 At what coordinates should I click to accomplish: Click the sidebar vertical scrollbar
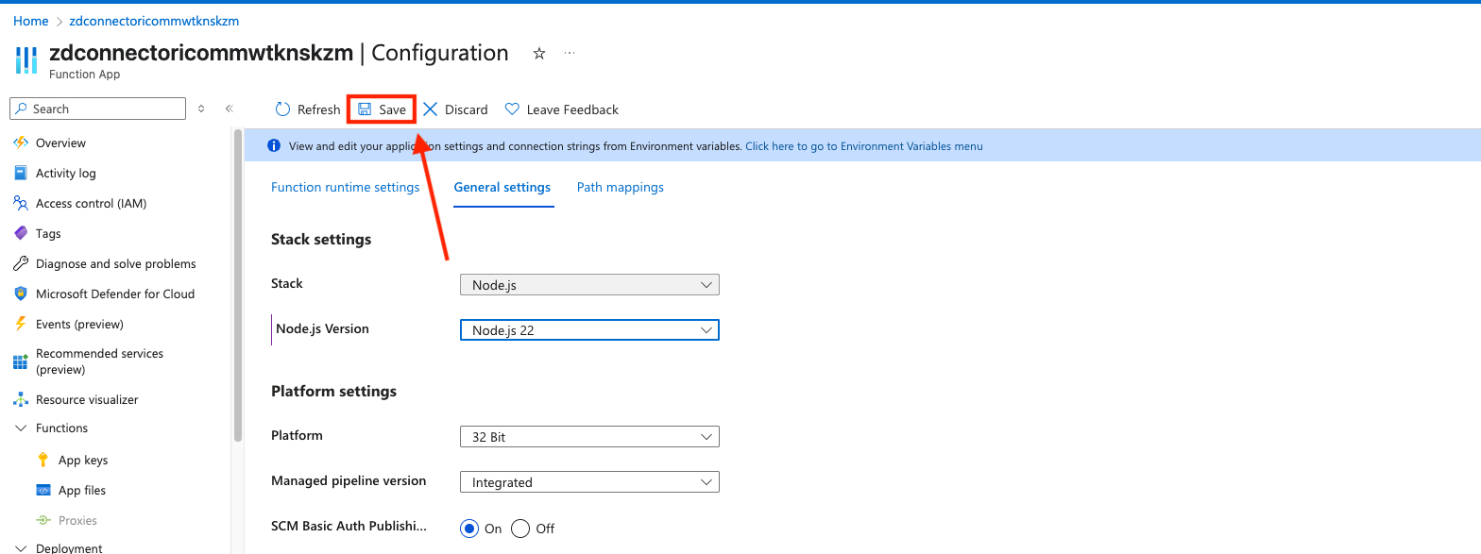pos(238,286)
